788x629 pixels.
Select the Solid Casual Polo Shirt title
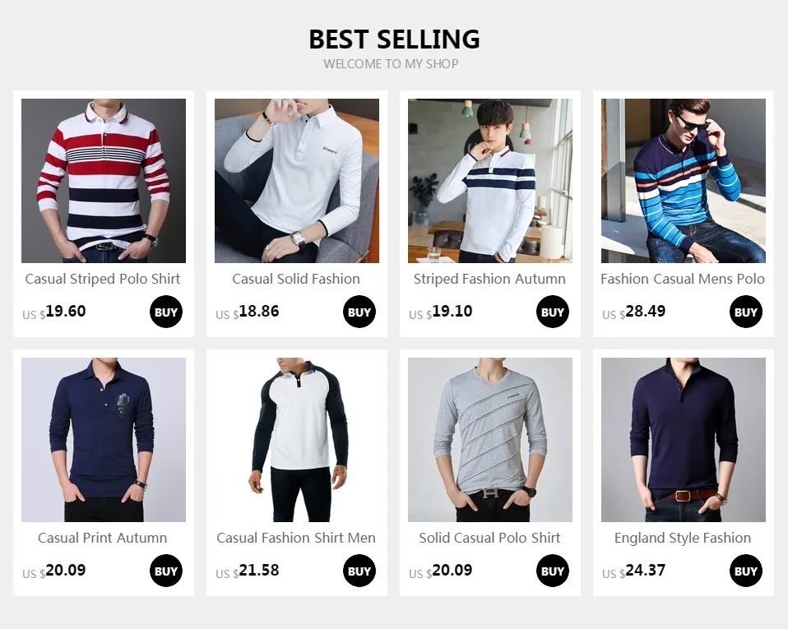[489, 538]
